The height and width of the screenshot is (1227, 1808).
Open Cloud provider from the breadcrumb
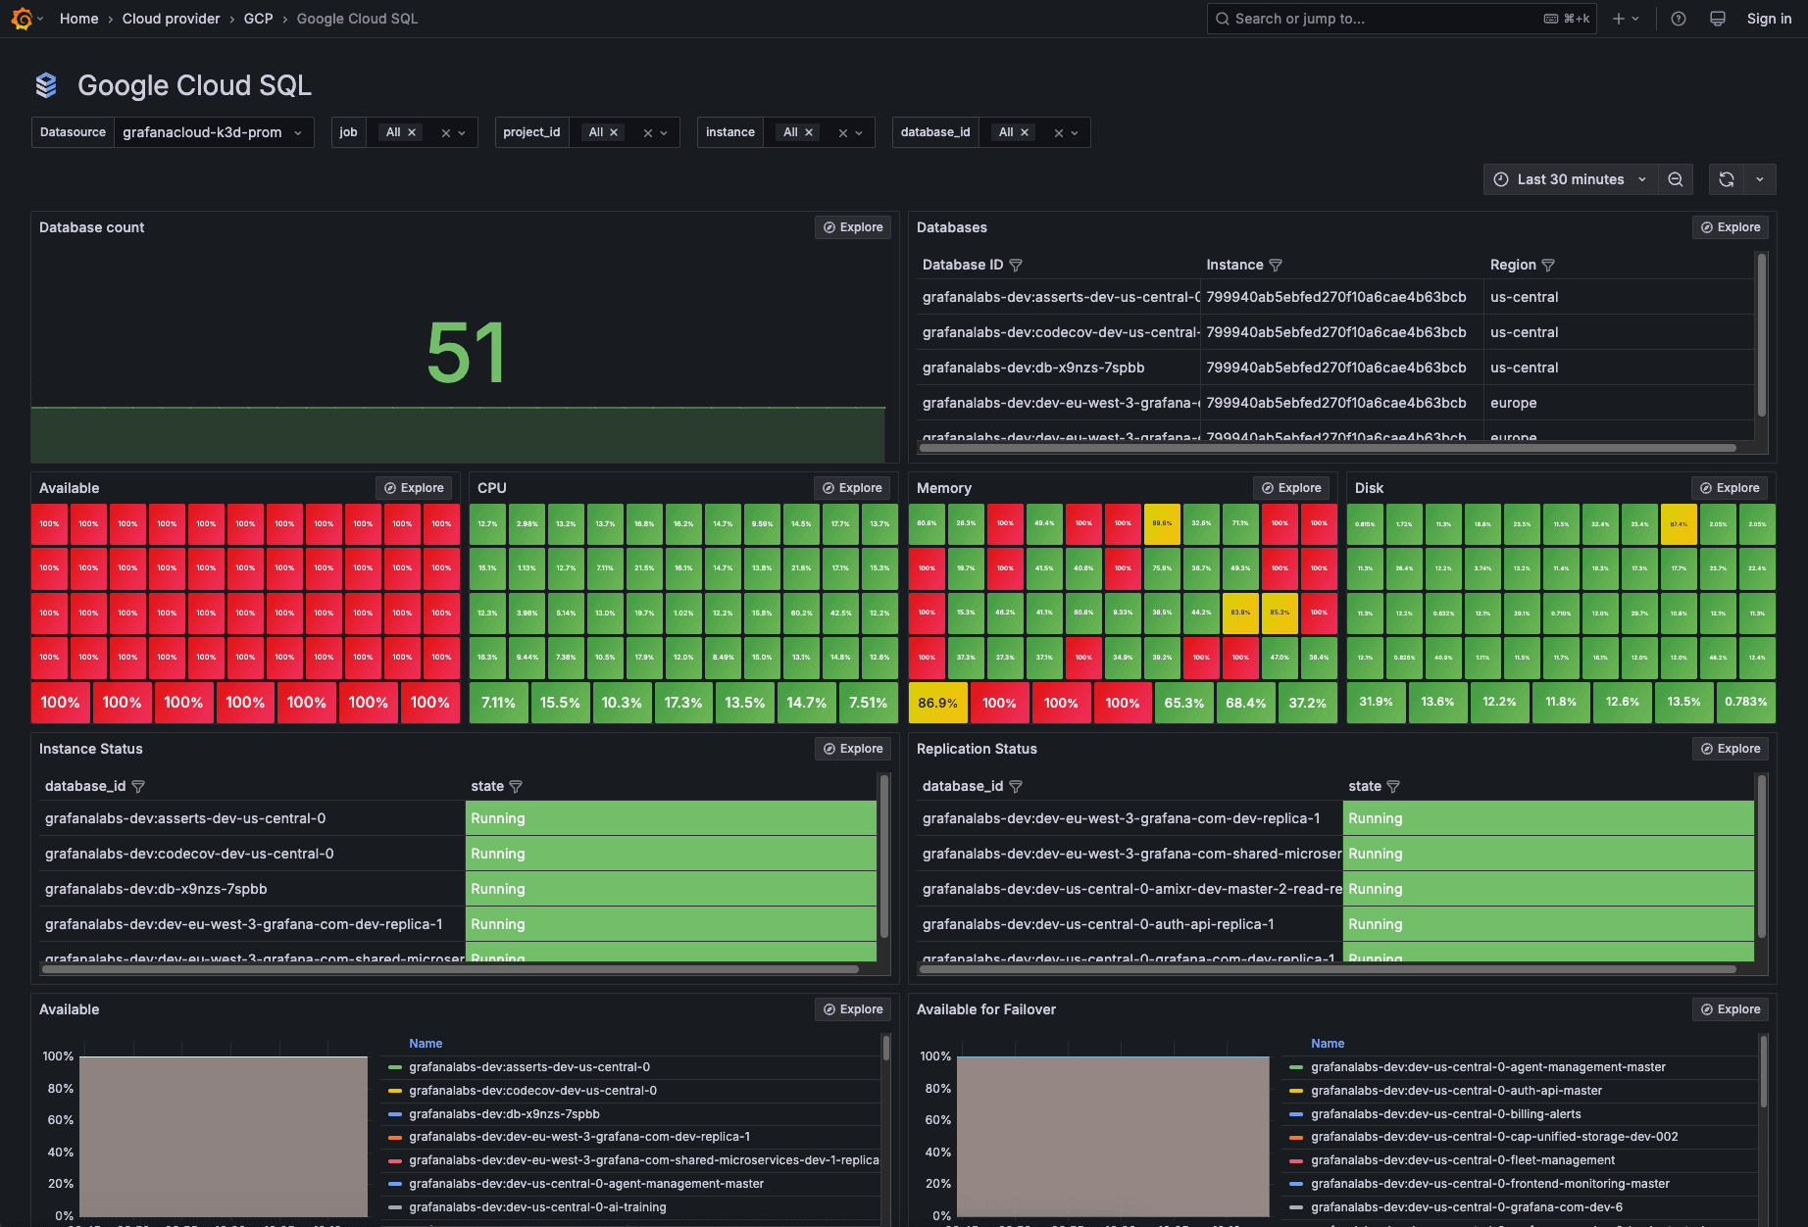[x=171, y=19]
